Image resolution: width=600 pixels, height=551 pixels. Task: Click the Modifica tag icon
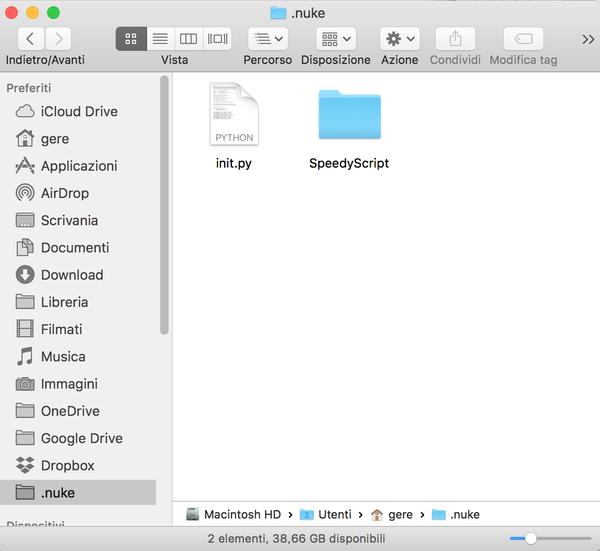coord(523,39)
